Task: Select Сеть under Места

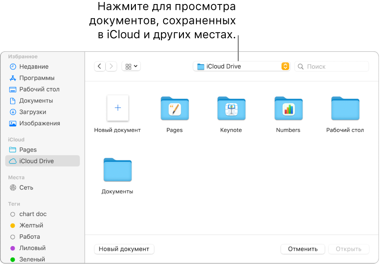Action: point(26,188)
